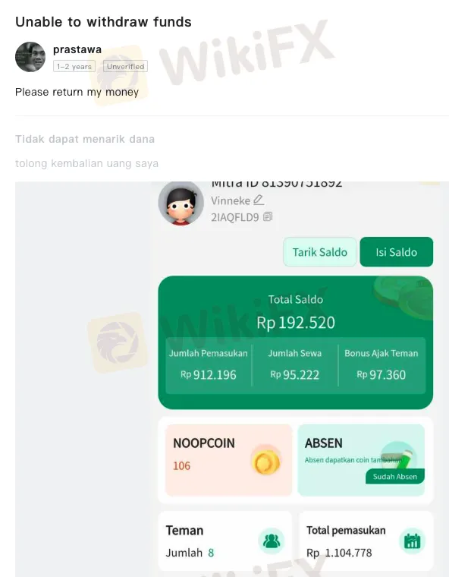Open the prastawa username link

click(77, 49)
